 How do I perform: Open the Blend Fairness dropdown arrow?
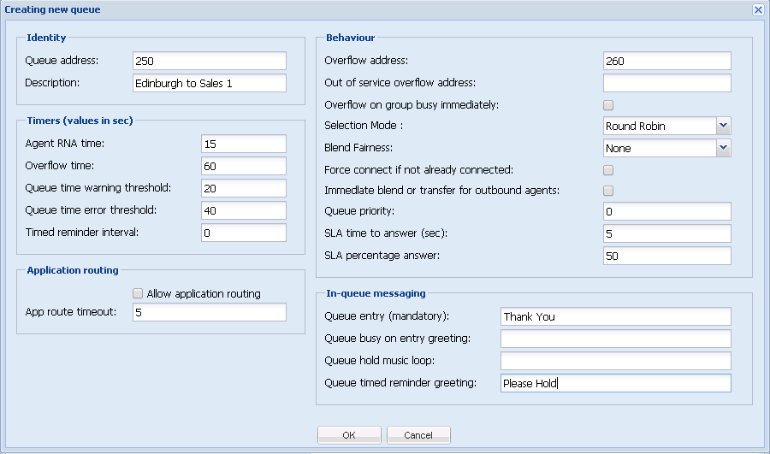click(x=723, y=148)
